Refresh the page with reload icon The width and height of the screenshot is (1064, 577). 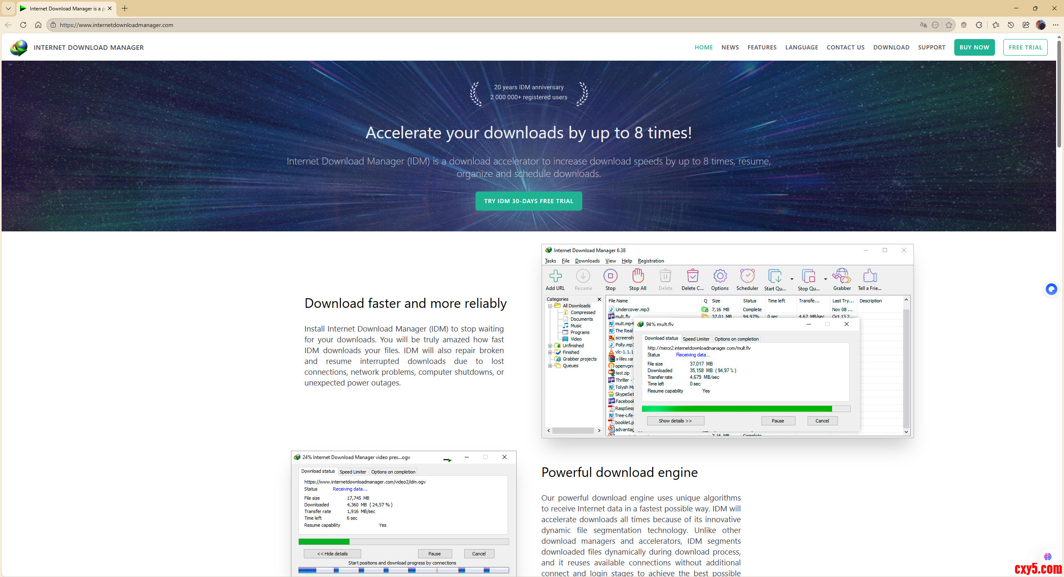pos(23,25)
